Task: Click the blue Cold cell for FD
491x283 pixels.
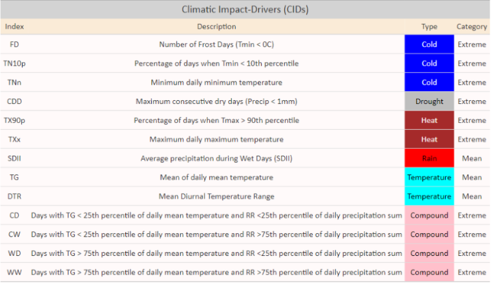Action: tap(430, 45)
